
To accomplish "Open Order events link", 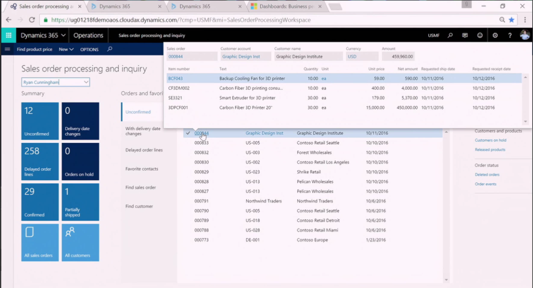I will (485, 184).
